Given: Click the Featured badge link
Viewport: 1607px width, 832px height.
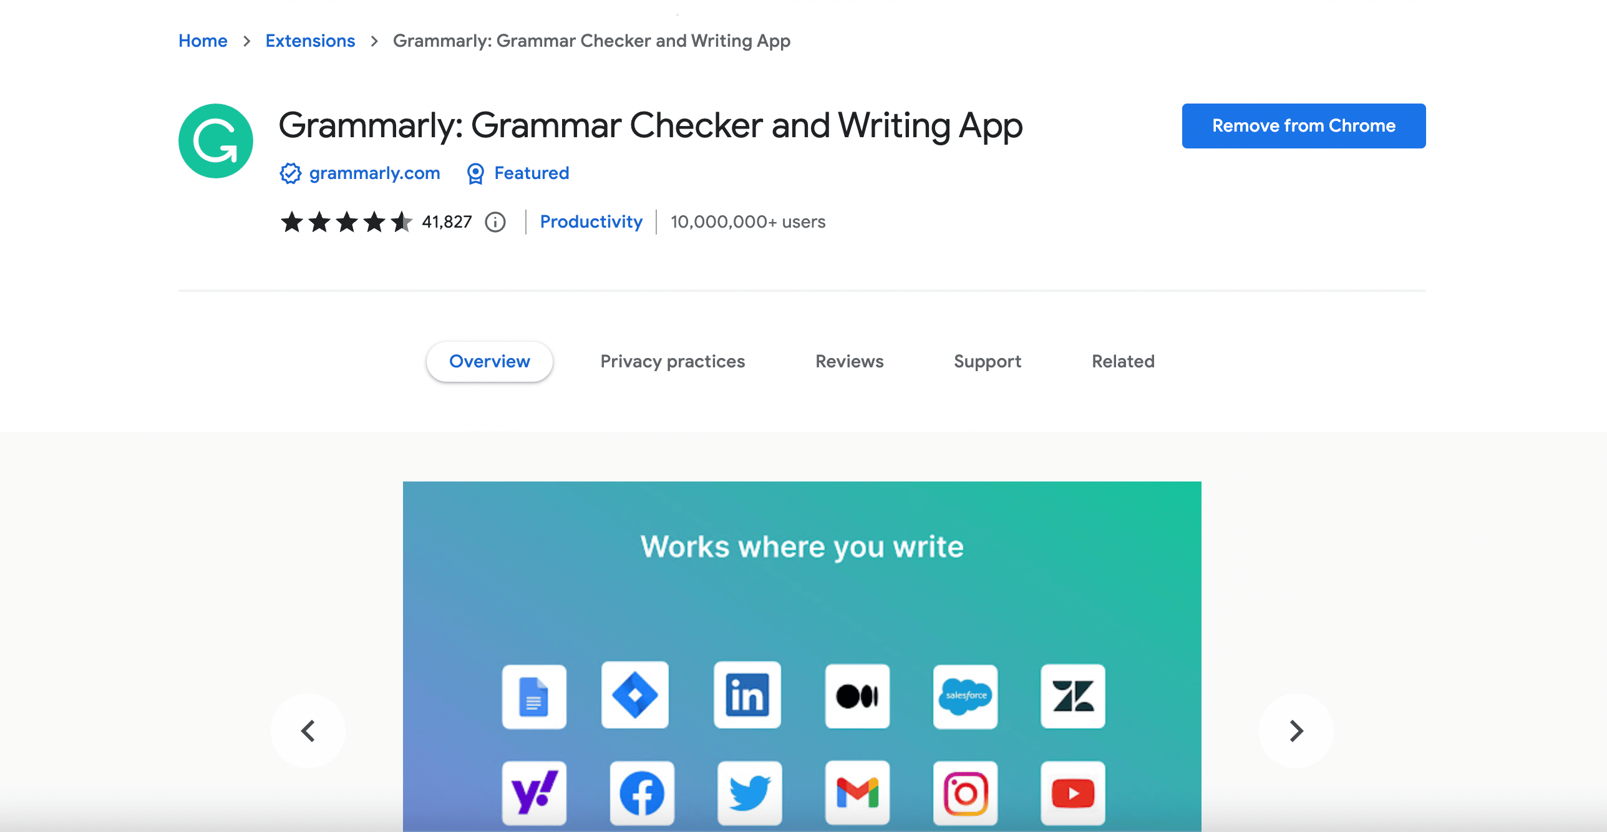Looking at the screenshot, I should click(516, 173).
